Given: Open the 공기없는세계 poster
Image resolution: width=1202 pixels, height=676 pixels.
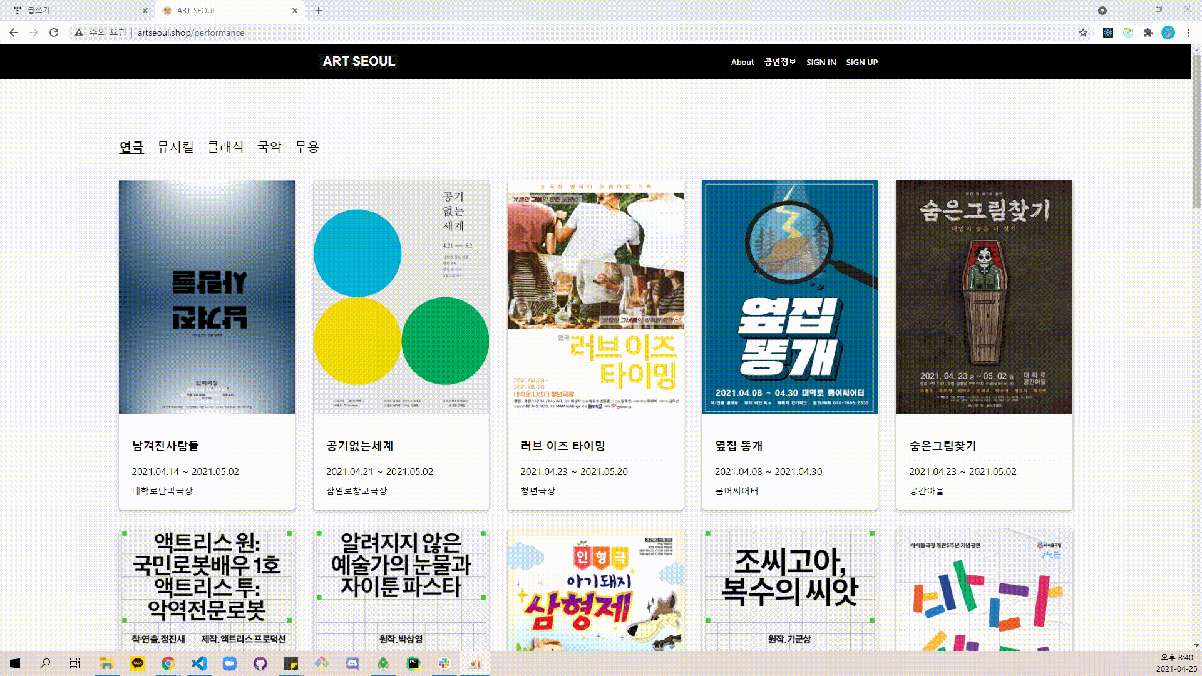Looking at the screenshot, I should pyautogui.click(x=401, y=297).
